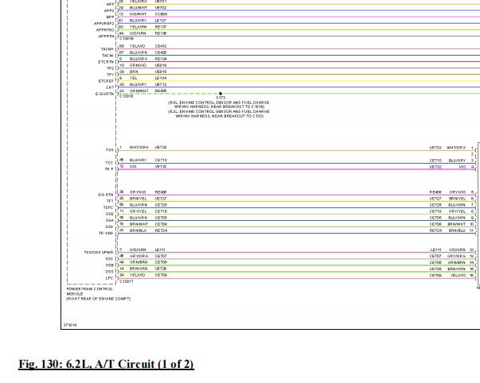Click WHT/ORG wire color beside TSS pin
Image resolution: width=480 pixels, height=383 pixels.
click(139, 147)
